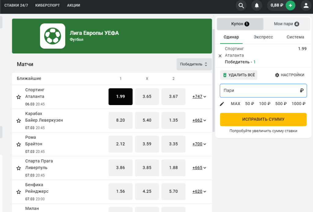Viewport: 313px width, 212px height.
Task: Pick draw odds 3.65 for Спортинг – Аталанта
Action: click(147, 97)
